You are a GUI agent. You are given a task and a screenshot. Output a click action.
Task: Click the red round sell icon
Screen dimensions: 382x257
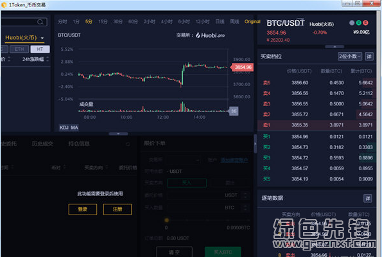[365, 23]
